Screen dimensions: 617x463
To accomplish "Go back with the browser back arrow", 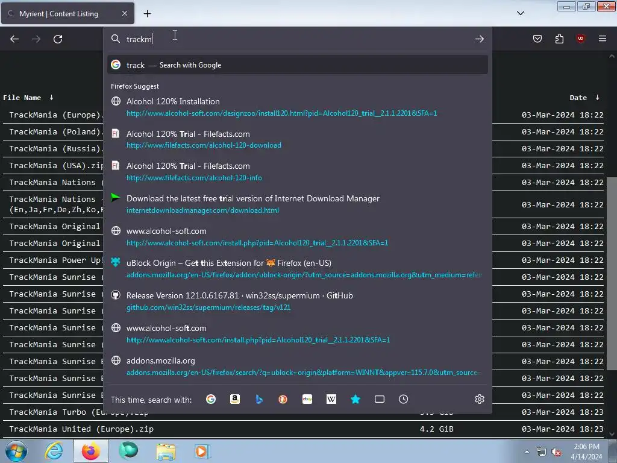I will click(x=14, y=39).
